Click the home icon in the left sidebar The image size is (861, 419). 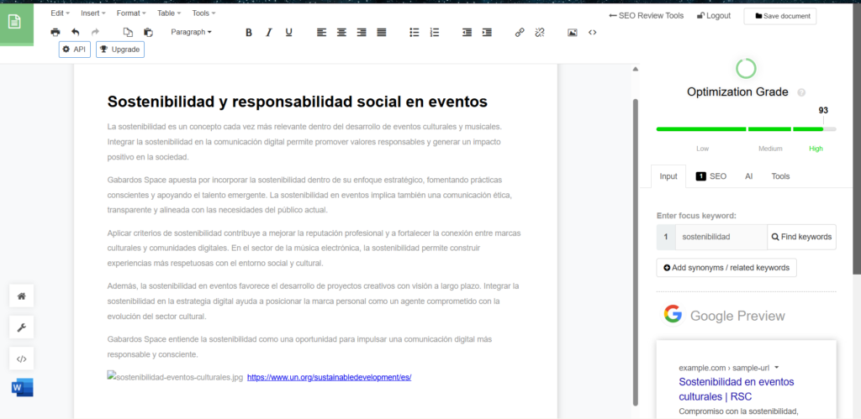(21, 296)
